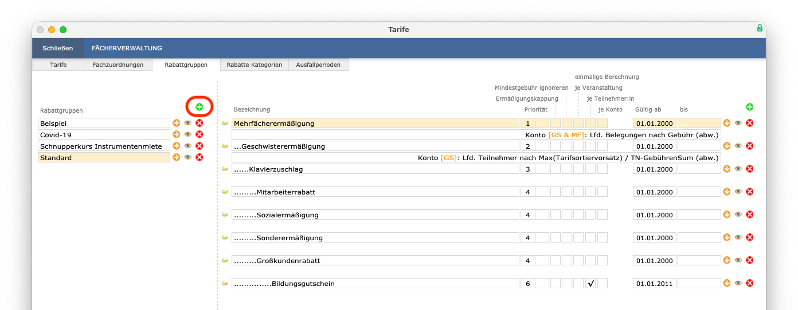This screenshot has height=310, width=798.
Task: Delete the Standard discount group
Action: pyautogui.click(x=199, y=157)
